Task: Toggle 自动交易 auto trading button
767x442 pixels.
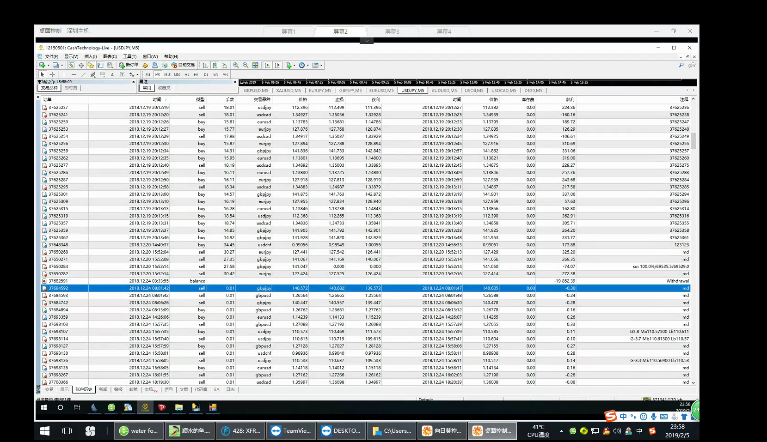Action: tap(183, 65)
